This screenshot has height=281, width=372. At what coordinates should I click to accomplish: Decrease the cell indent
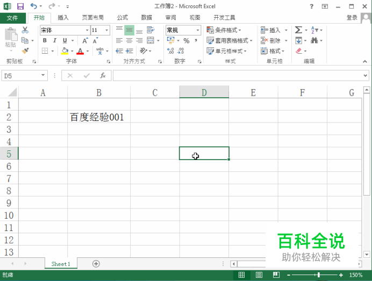[119, 51]
